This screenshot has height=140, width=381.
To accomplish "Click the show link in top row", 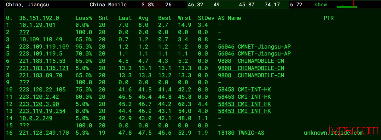I will [x=320, y=5].
